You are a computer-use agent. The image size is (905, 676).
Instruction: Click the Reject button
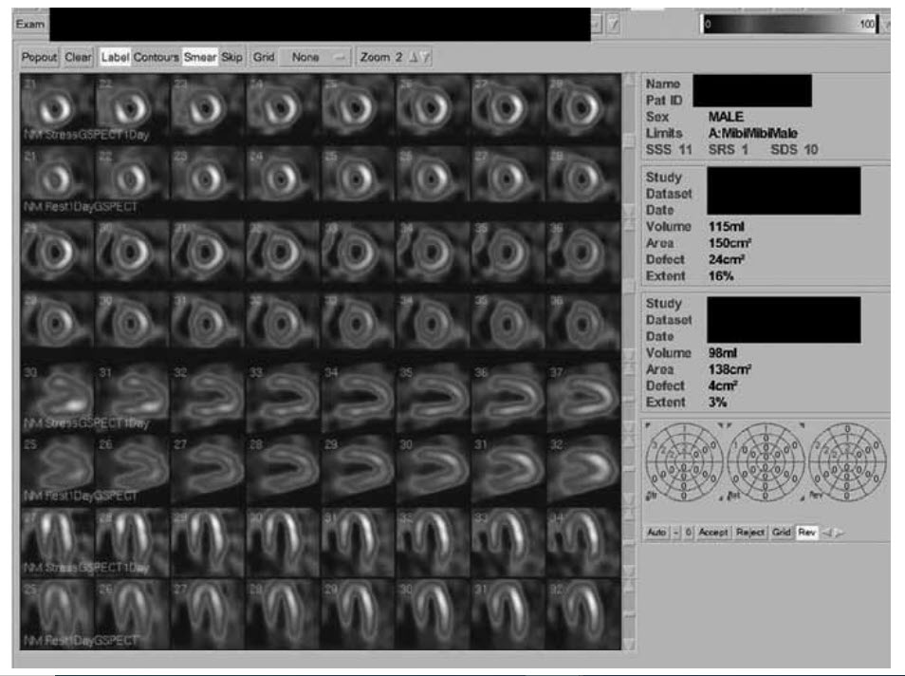point(750,533)
